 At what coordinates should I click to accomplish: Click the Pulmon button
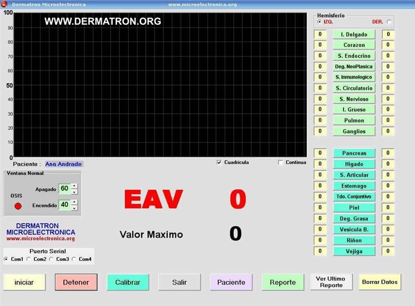tap(354, 120)
